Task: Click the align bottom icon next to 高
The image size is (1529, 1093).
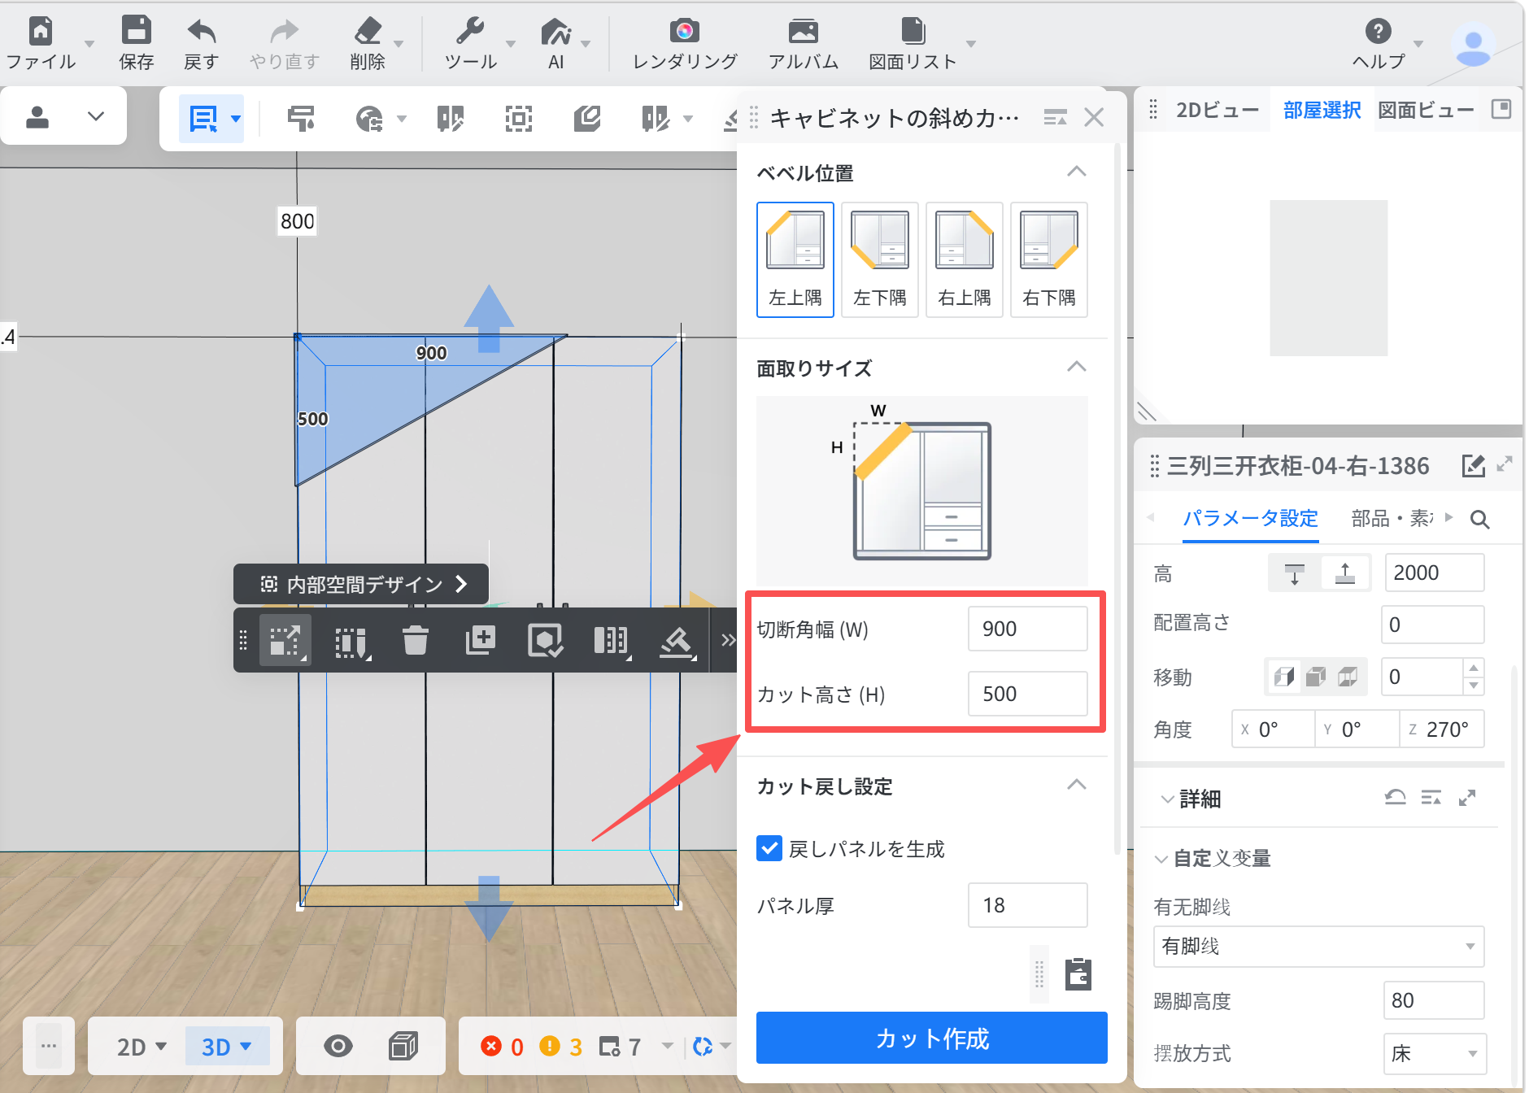Action: pos(1345,573)
